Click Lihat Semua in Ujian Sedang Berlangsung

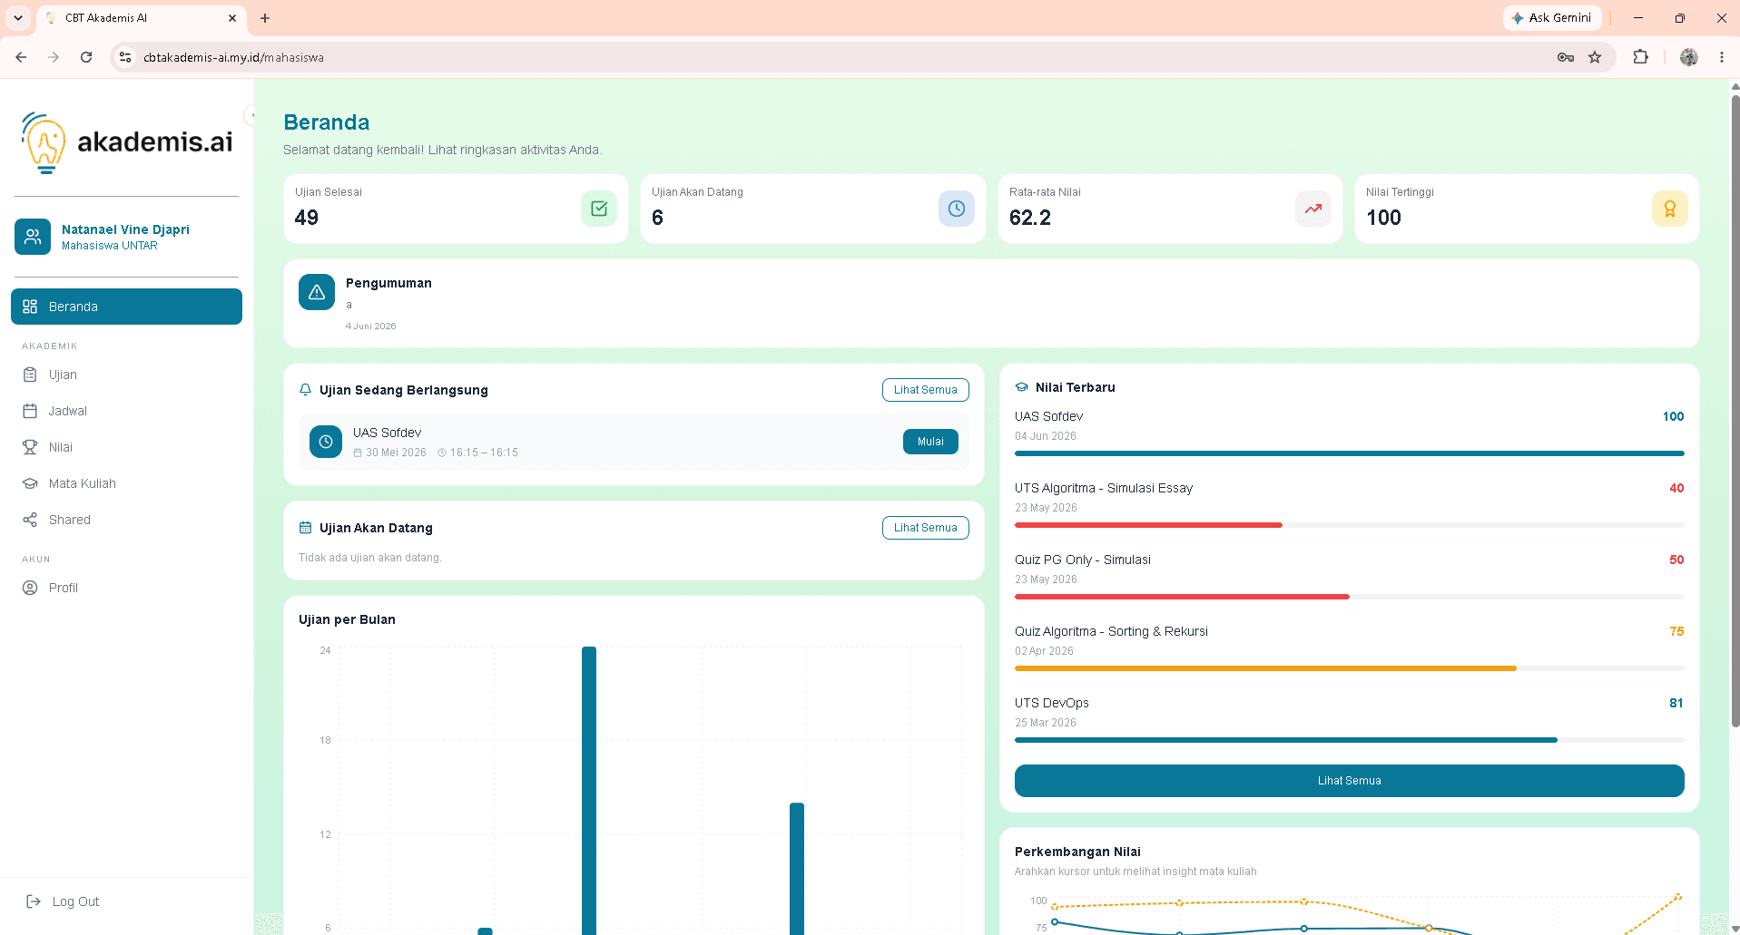point(926,390)
